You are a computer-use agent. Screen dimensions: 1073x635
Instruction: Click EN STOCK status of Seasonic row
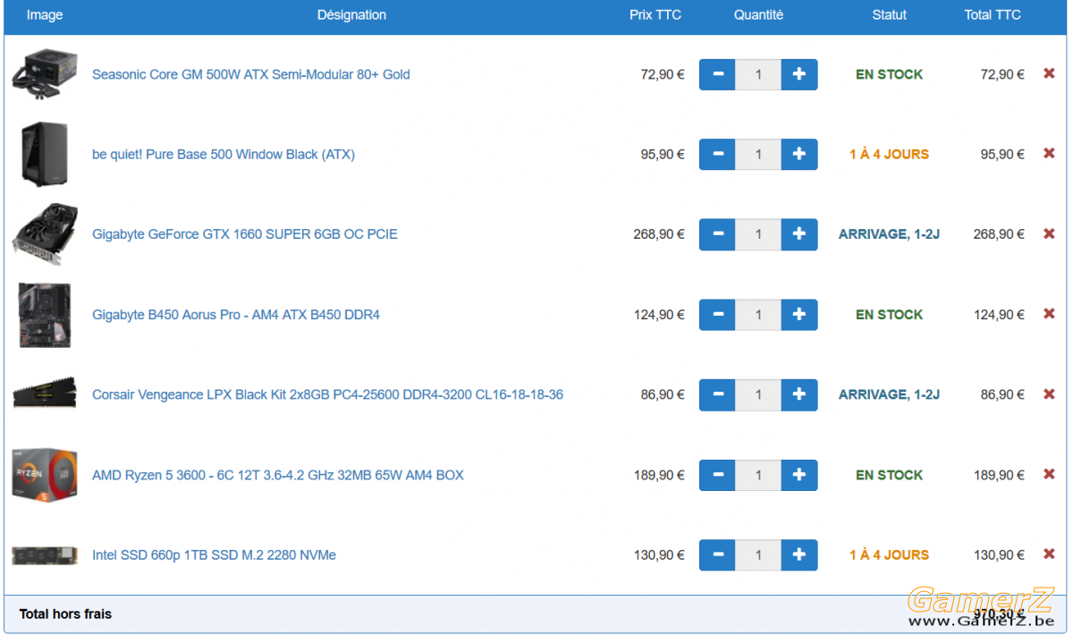click(889, 74)
